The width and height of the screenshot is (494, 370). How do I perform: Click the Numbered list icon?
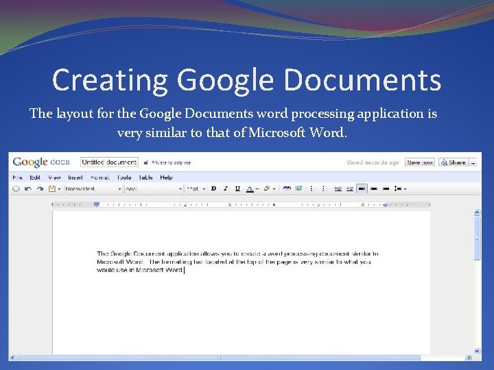pyautogui.click(x=311, y=189)
